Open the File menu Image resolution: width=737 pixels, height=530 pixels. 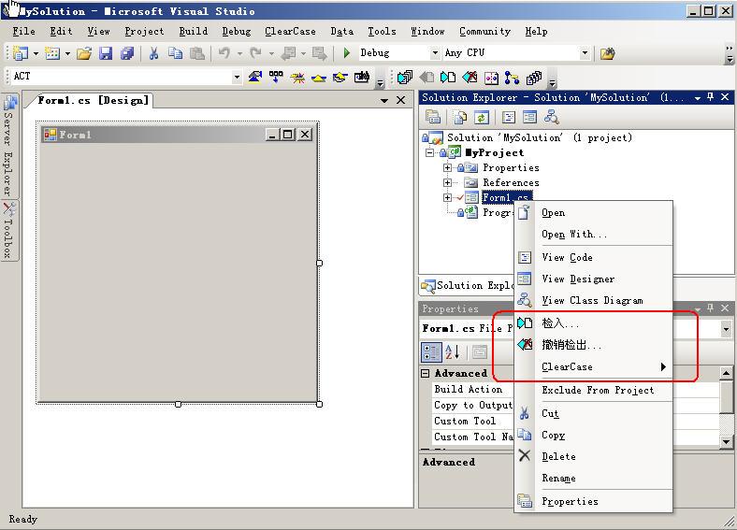23,32
